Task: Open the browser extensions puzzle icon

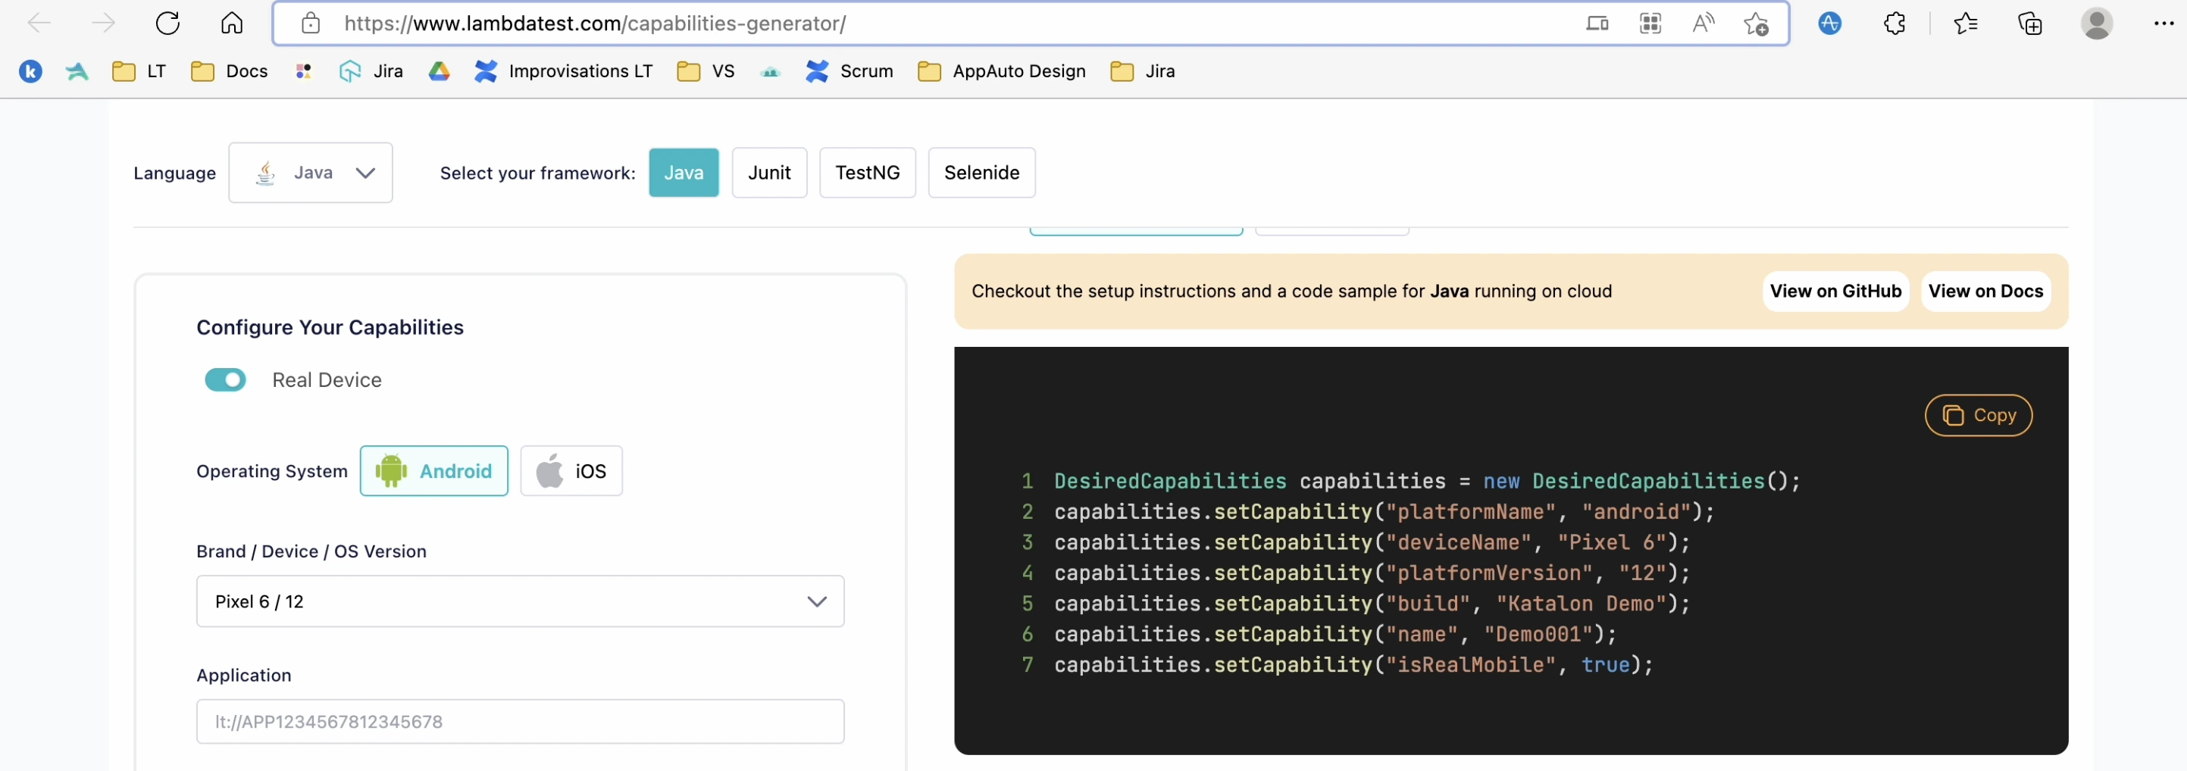Action: (x=1894, y=23)
